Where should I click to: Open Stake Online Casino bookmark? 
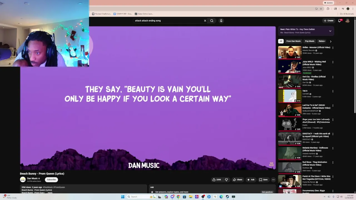[x=144, y=14]
